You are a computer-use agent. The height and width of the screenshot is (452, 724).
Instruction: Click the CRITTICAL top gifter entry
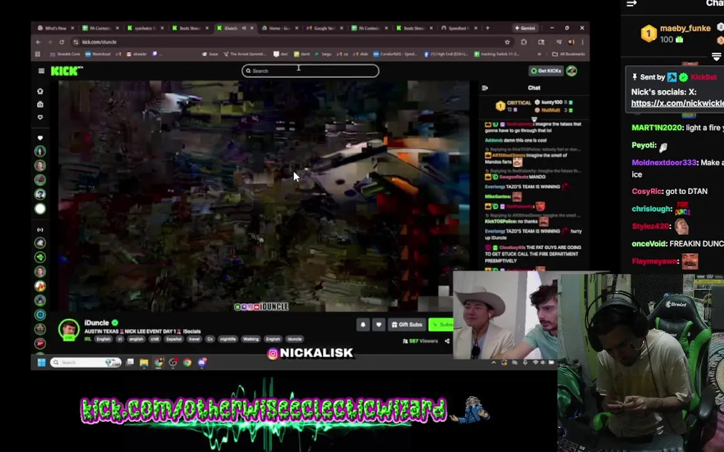(513, 106)
